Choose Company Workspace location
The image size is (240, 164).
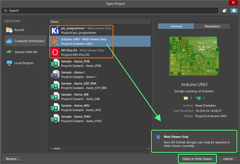pos(25,41)
